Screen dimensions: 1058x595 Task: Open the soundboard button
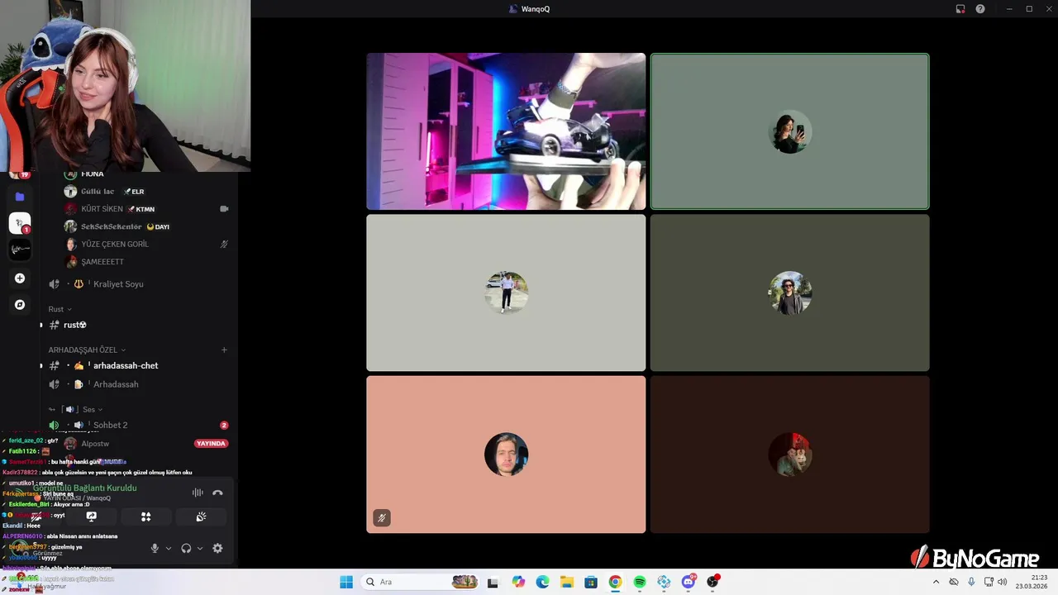tap(200, 516)
